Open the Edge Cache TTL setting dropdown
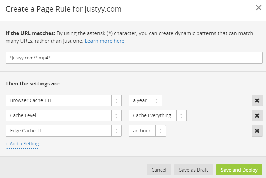The width and height of the screenshot is (266, 178). pos(64,131)
